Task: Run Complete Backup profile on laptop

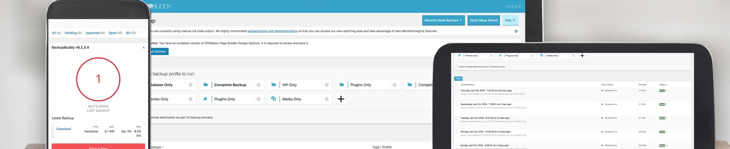Action: (230, 85)
